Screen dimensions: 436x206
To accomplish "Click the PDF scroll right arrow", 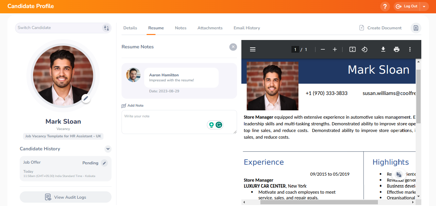I will [413, 202].
